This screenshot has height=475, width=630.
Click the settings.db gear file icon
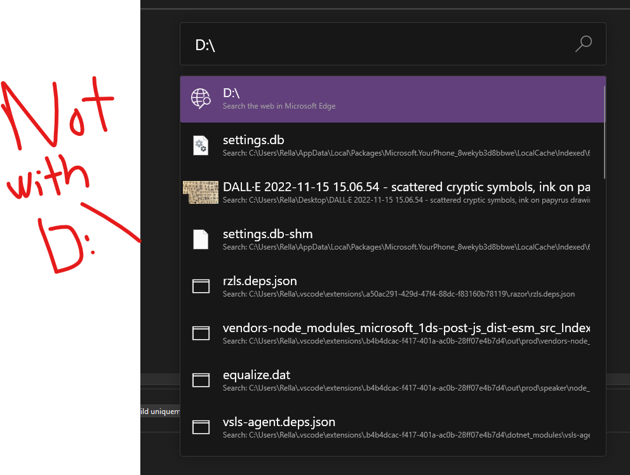point(201,145)
